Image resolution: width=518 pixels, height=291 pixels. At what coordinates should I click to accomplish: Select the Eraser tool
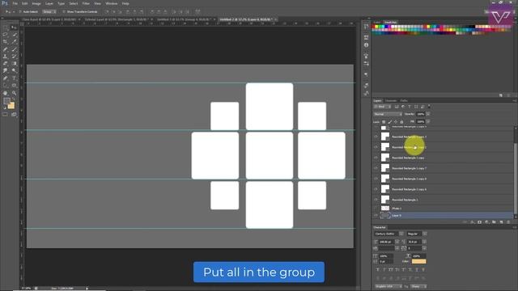(6, 63)
